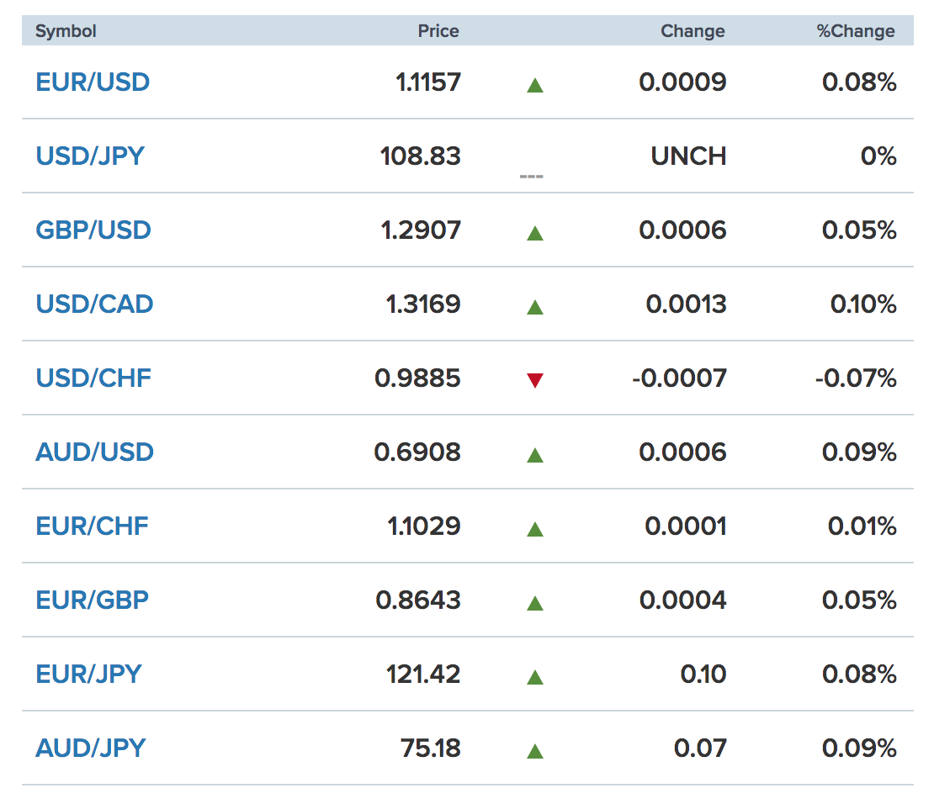Screen dimensions: 934x804
Task: Click the EUR/USD percent change 0.08%
Action: pyautogui.click(x=860, y=82)
